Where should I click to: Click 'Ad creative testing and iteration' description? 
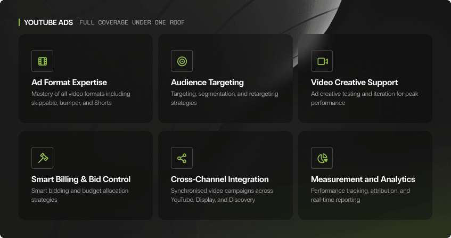[x=364, y=99]
